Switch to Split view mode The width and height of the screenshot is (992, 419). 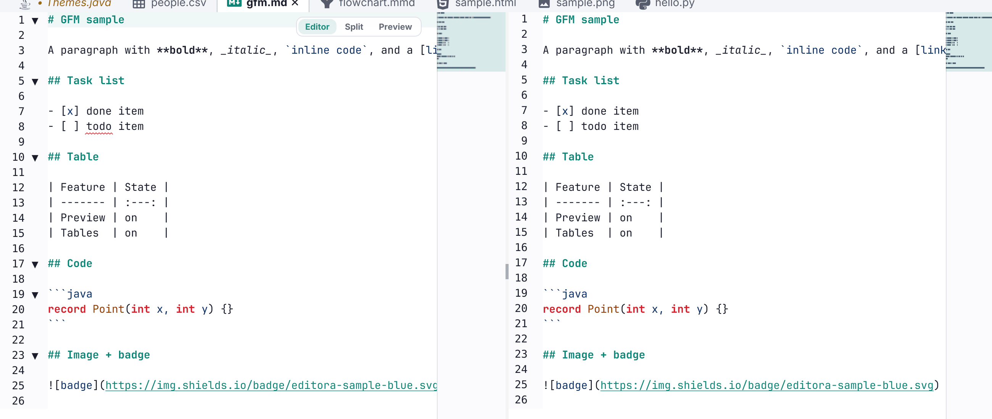click(x=354, y=27)
